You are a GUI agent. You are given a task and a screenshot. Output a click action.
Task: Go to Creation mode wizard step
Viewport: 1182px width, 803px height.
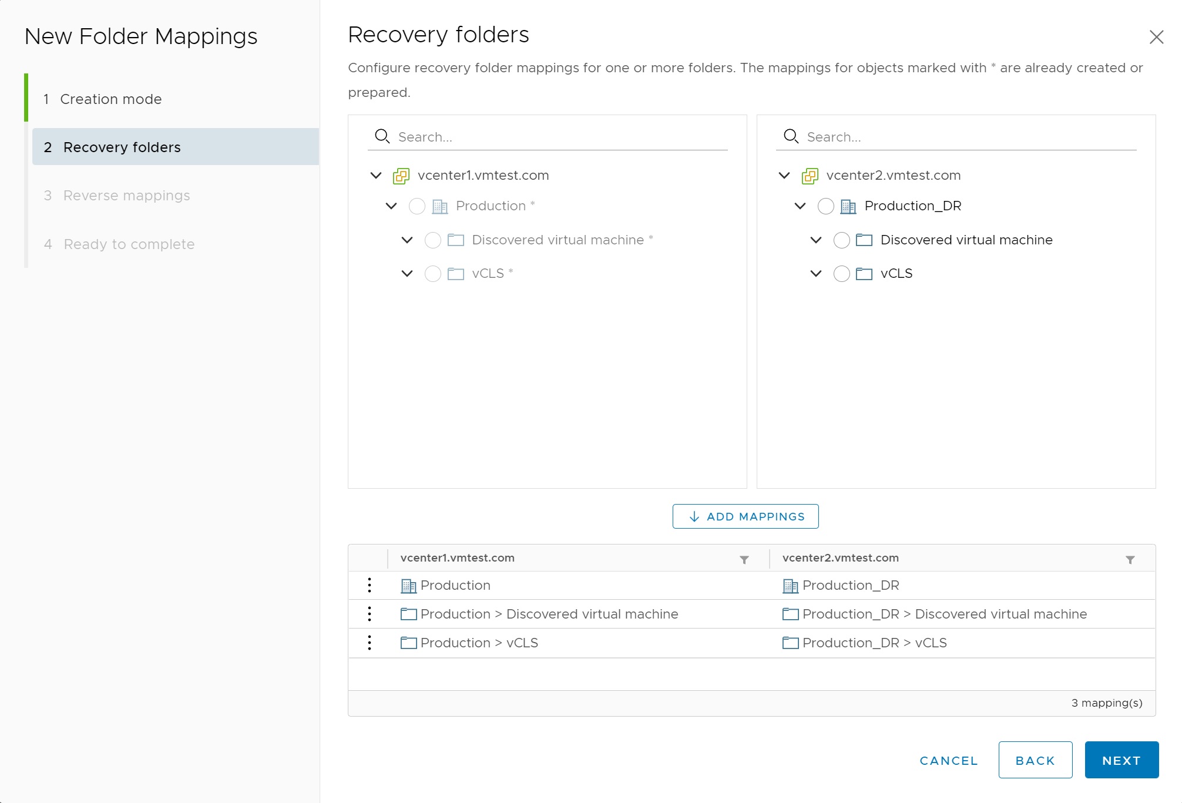pyautogui.click(x=110, y=99)
